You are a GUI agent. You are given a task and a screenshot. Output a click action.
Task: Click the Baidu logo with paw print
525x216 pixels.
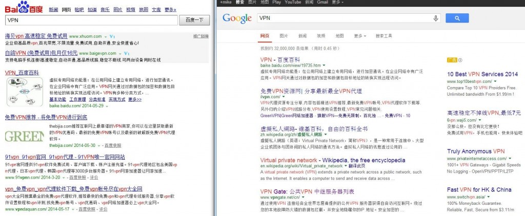click(x=24, y=7)
